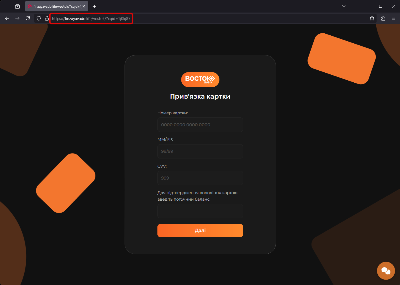Viewport: 400px width, 285px height.
Task: Open the tracking protection shield icon
Action: (39, 18)
